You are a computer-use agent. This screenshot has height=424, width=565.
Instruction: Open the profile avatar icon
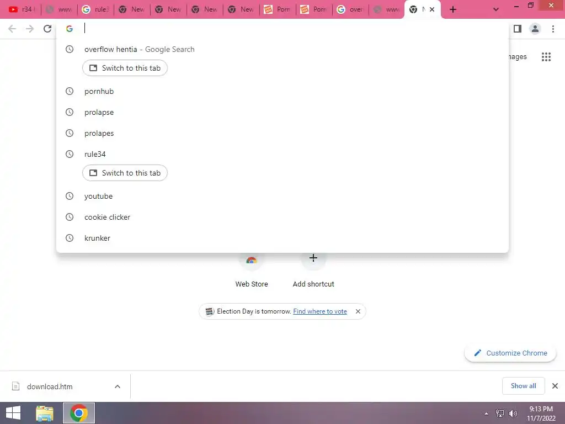pyautogui.click(x=535, y=29)
